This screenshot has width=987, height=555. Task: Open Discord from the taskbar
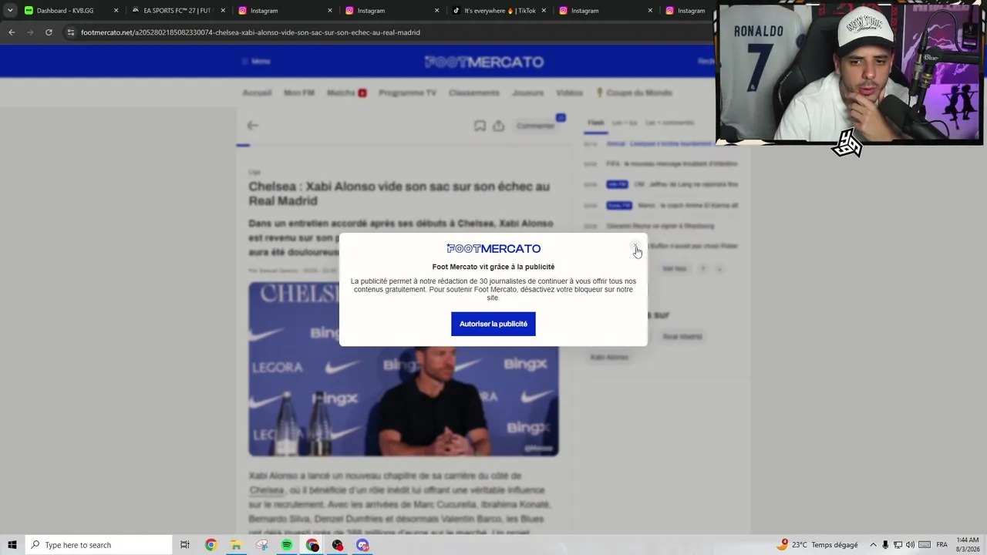[x=363, y=545]
